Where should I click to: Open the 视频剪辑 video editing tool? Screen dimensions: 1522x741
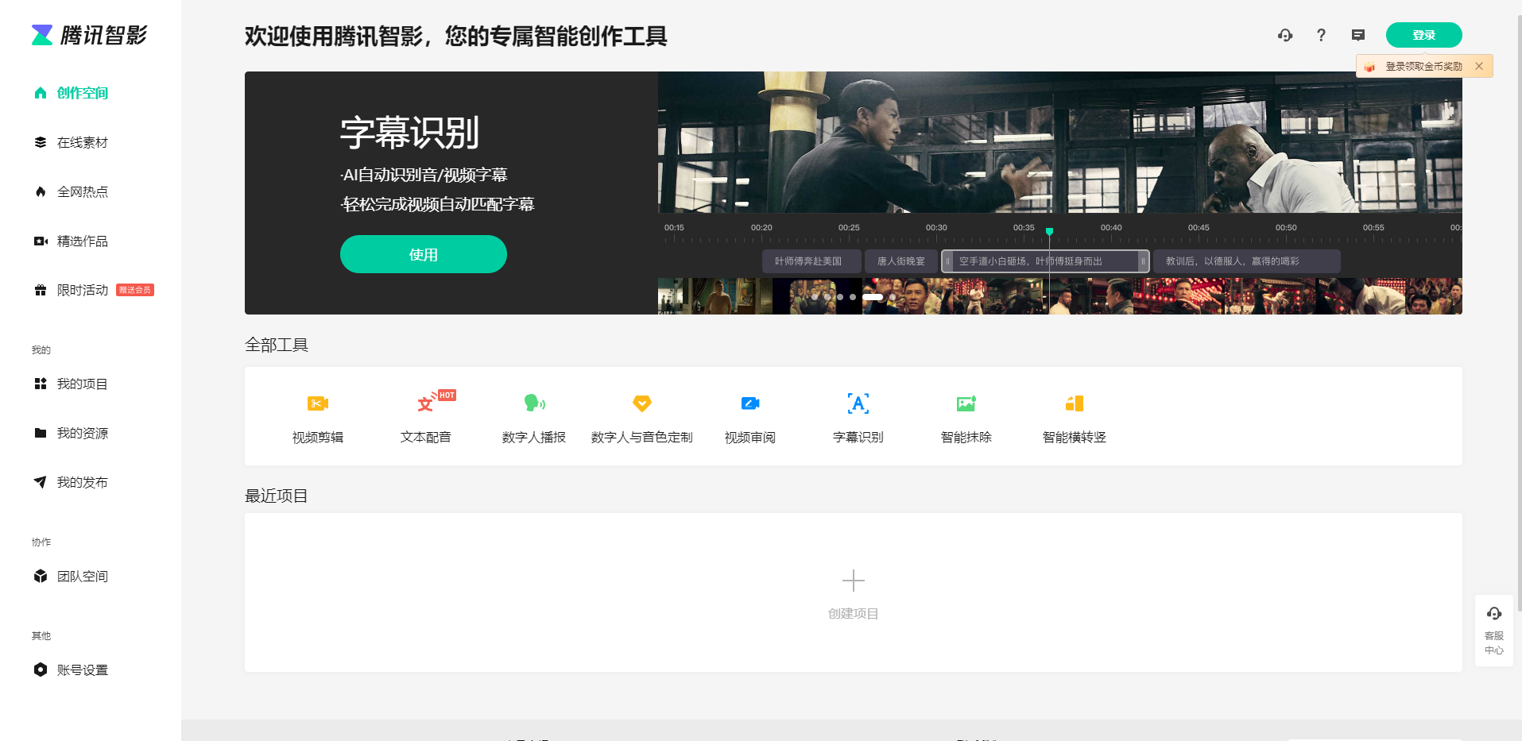click(317, 416)
